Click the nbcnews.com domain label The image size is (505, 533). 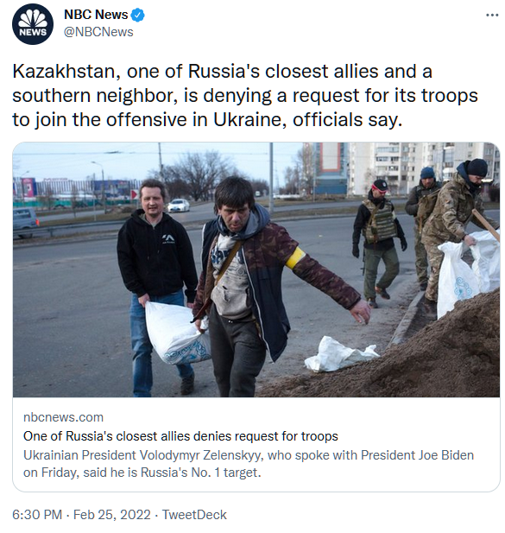(63, 417)
